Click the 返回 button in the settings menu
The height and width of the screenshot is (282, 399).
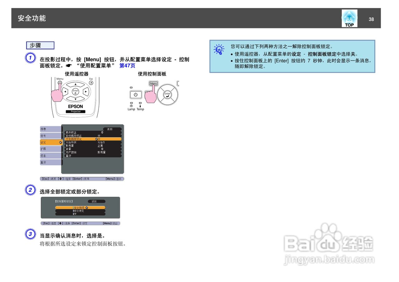click(x=110, y=129)
